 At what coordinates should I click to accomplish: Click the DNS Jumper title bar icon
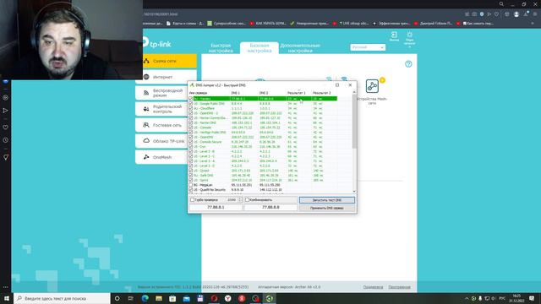192,84
